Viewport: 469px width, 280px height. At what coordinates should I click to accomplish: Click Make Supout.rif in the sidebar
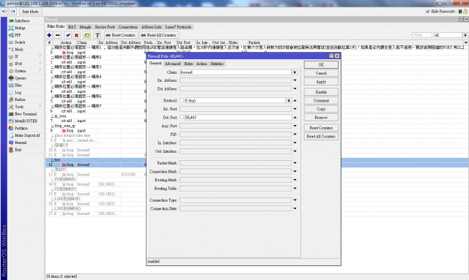click(x=27, y=135)
